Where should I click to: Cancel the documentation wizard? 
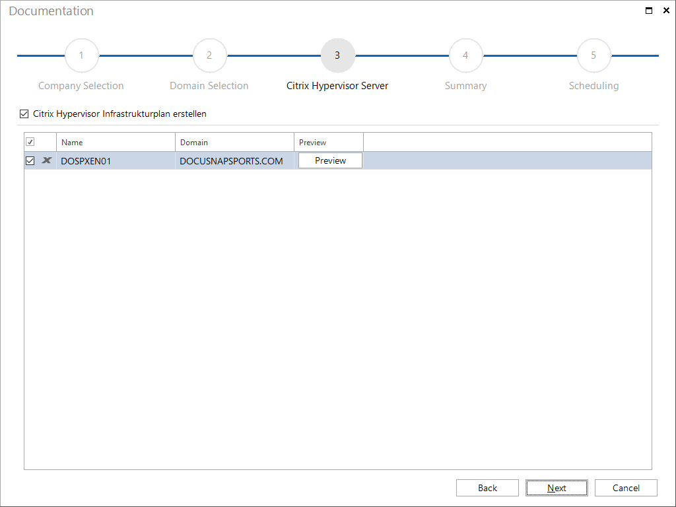click(x=626, y=488)
